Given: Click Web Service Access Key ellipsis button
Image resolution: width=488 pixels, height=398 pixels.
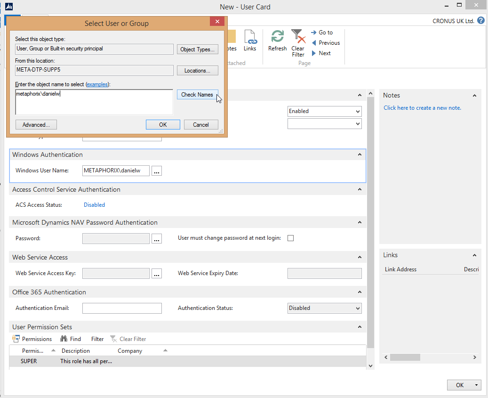Looking at the screenshot, I should coord(157,274).
